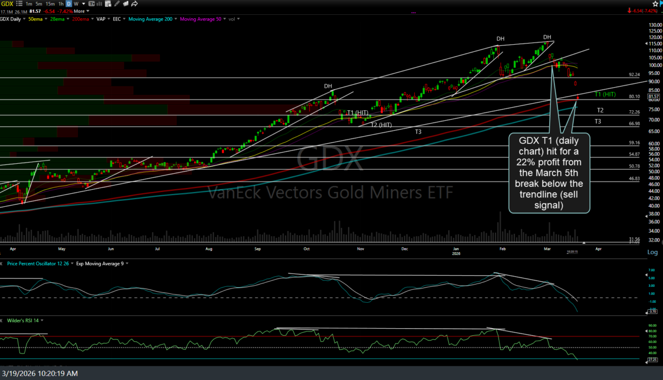
Task: Click the 92.24 price level label
Action: tap(634, 74)
